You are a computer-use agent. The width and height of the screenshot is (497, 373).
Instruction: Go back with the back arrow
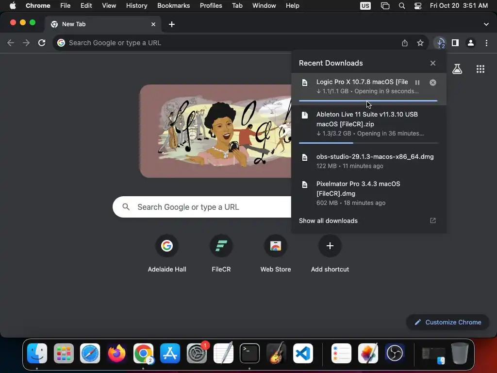pyautogui.click(x=11, y=43)
